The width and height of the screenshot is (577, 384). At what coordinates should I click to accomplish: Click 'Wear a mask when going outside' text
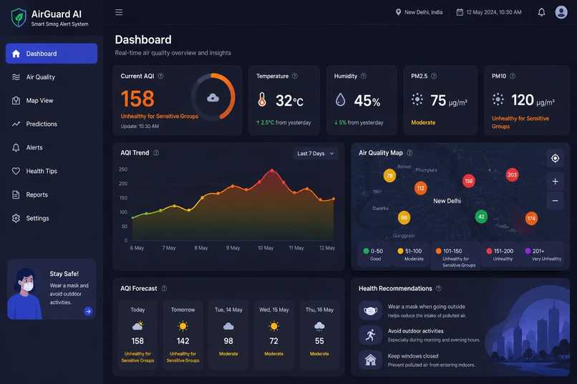426,307
